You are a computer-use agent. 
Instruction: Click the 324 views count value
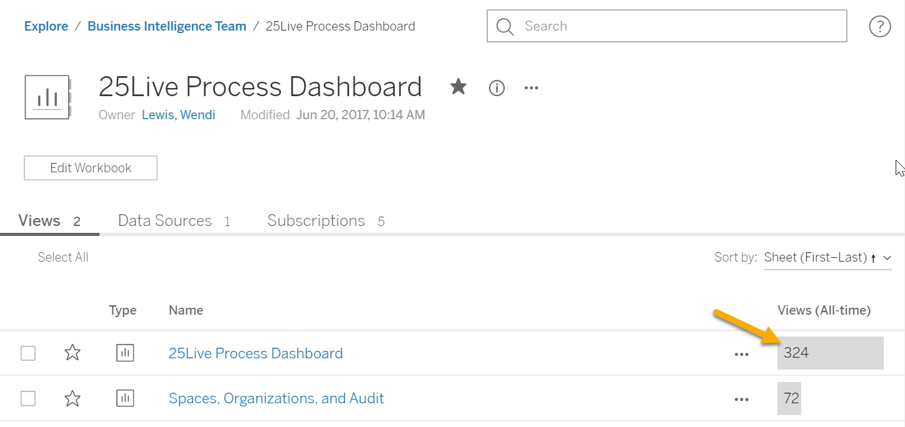(x=796, y=353)
